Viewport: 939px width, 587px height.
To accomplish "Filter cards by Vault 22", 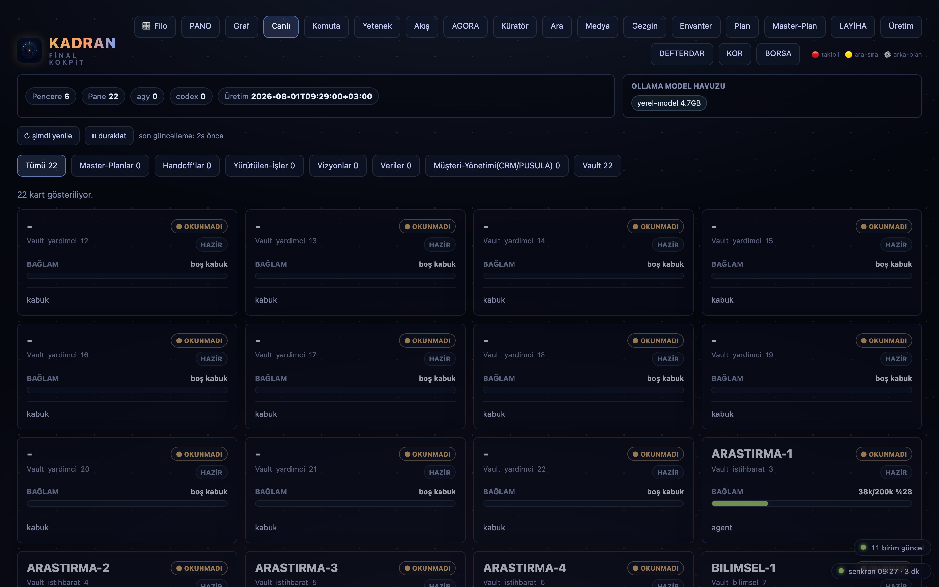I will (597, 166).
